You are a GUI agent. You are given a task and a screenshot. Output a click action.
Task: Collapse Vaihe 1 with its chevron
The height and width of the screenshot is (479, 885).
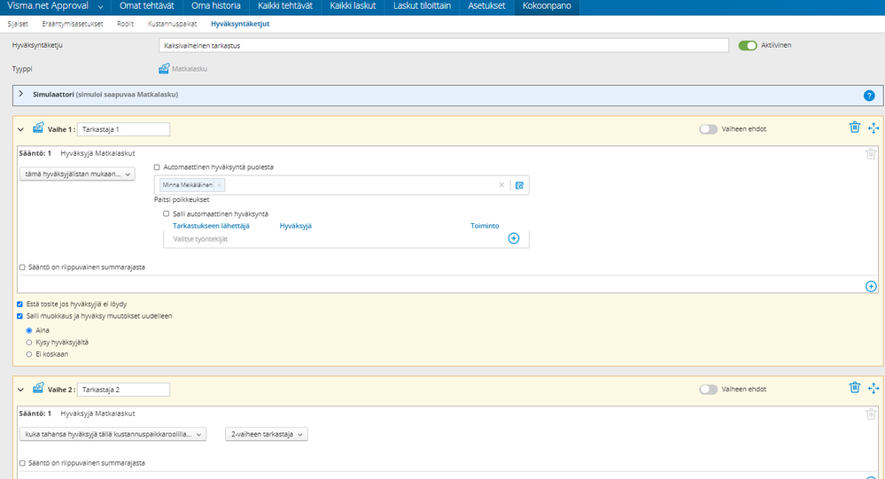21,129
